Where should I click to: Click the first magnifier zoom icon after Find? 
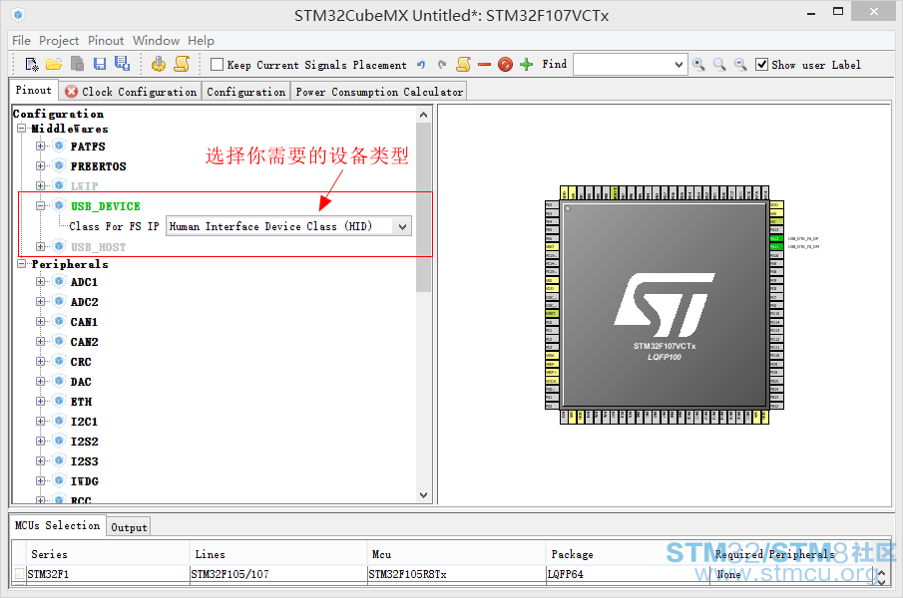tap(698, 65)
